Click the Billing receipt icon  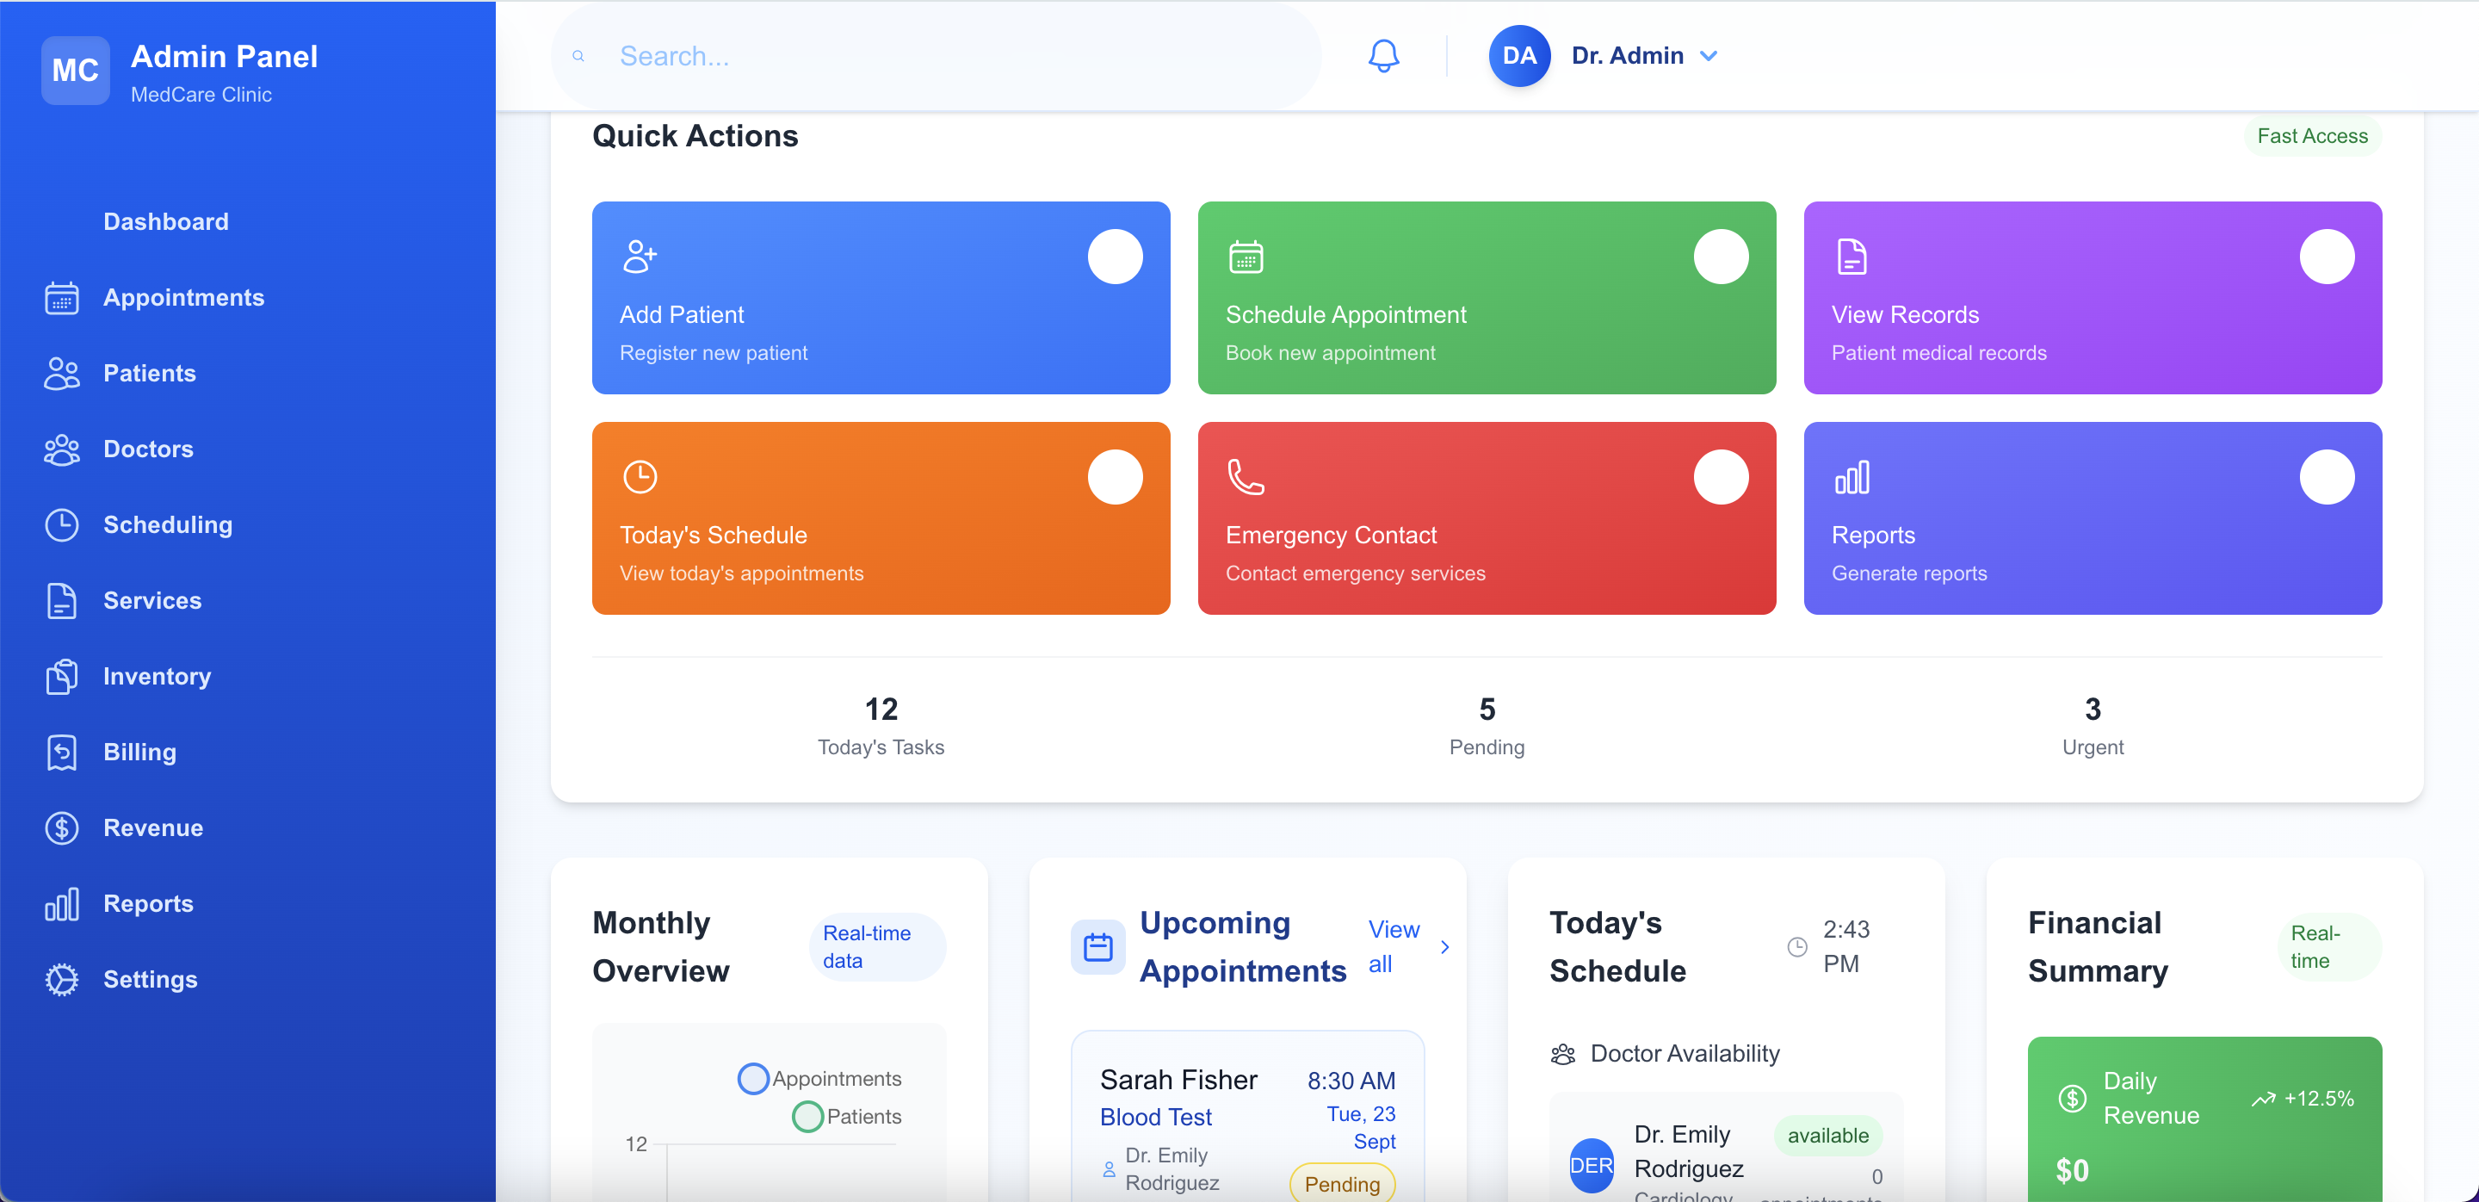(x=62, y=752)
